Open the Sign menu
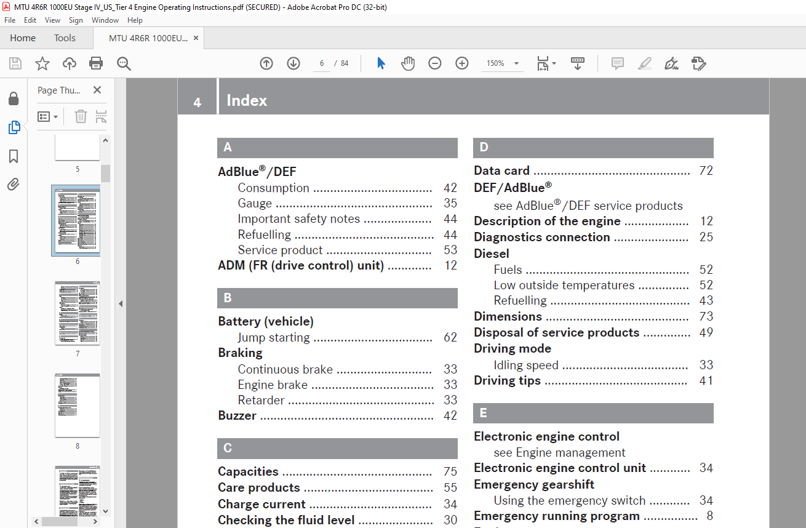This screenshot has width=806, height=528. pyautogui.click(x=76, y=20)
